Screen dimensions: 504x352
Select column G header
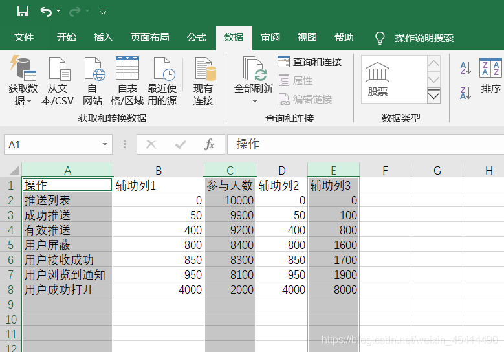point(437,170)
